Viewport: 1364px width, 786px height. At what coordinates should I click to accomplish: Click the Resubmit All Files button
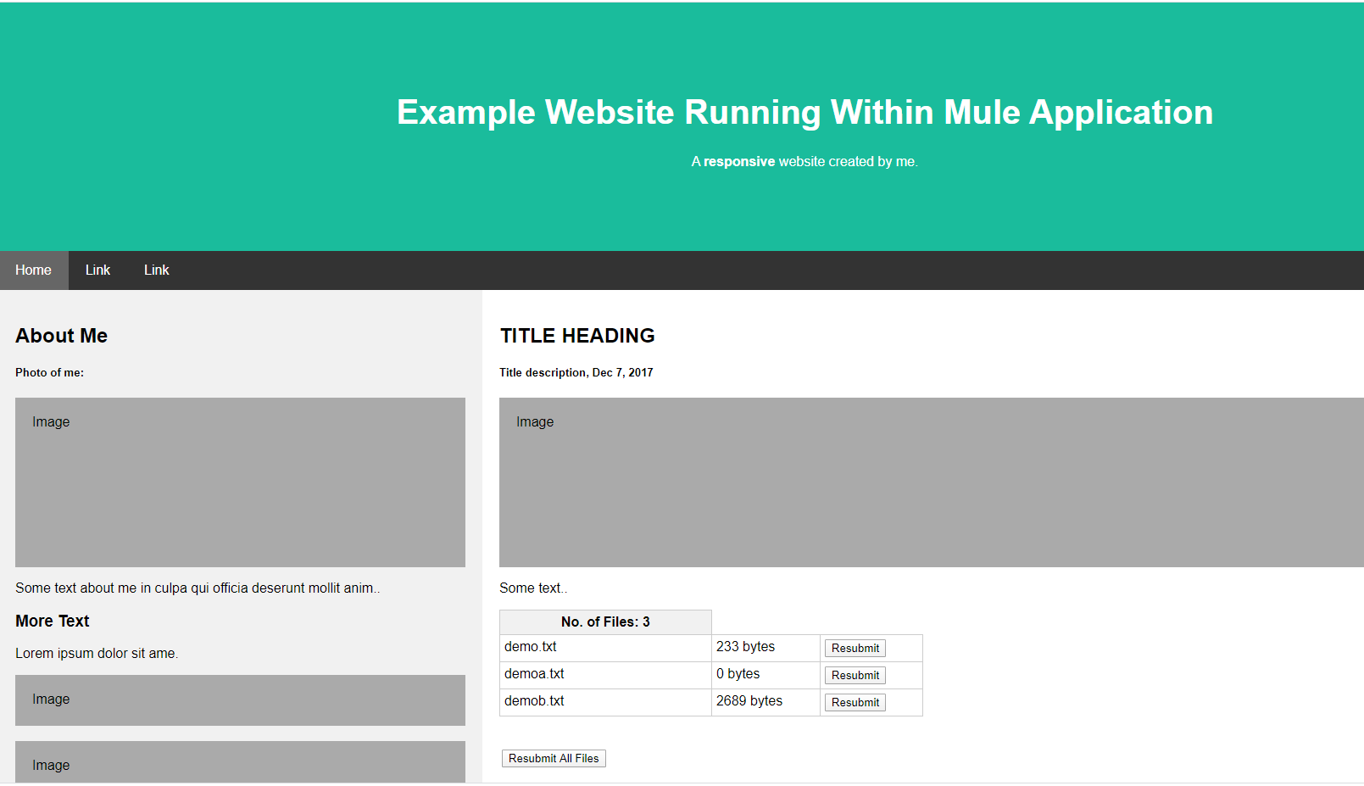coord(554,759)
